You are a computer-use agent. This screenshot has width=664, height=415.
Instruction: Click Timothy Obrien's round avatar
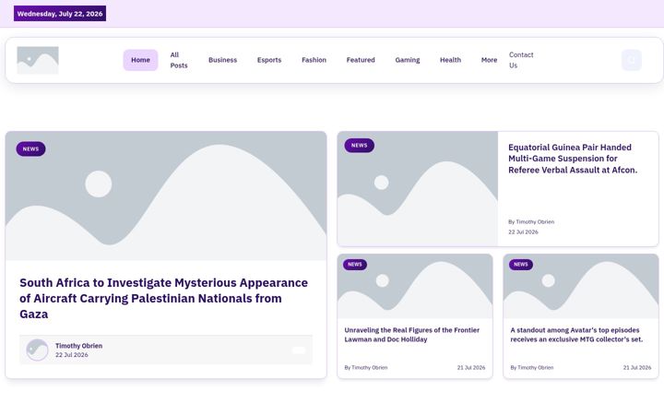coord(37,350)
